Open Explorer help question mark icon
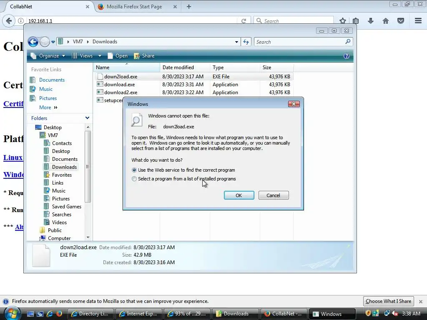427x320 pixels. click(x=347, y=56)
